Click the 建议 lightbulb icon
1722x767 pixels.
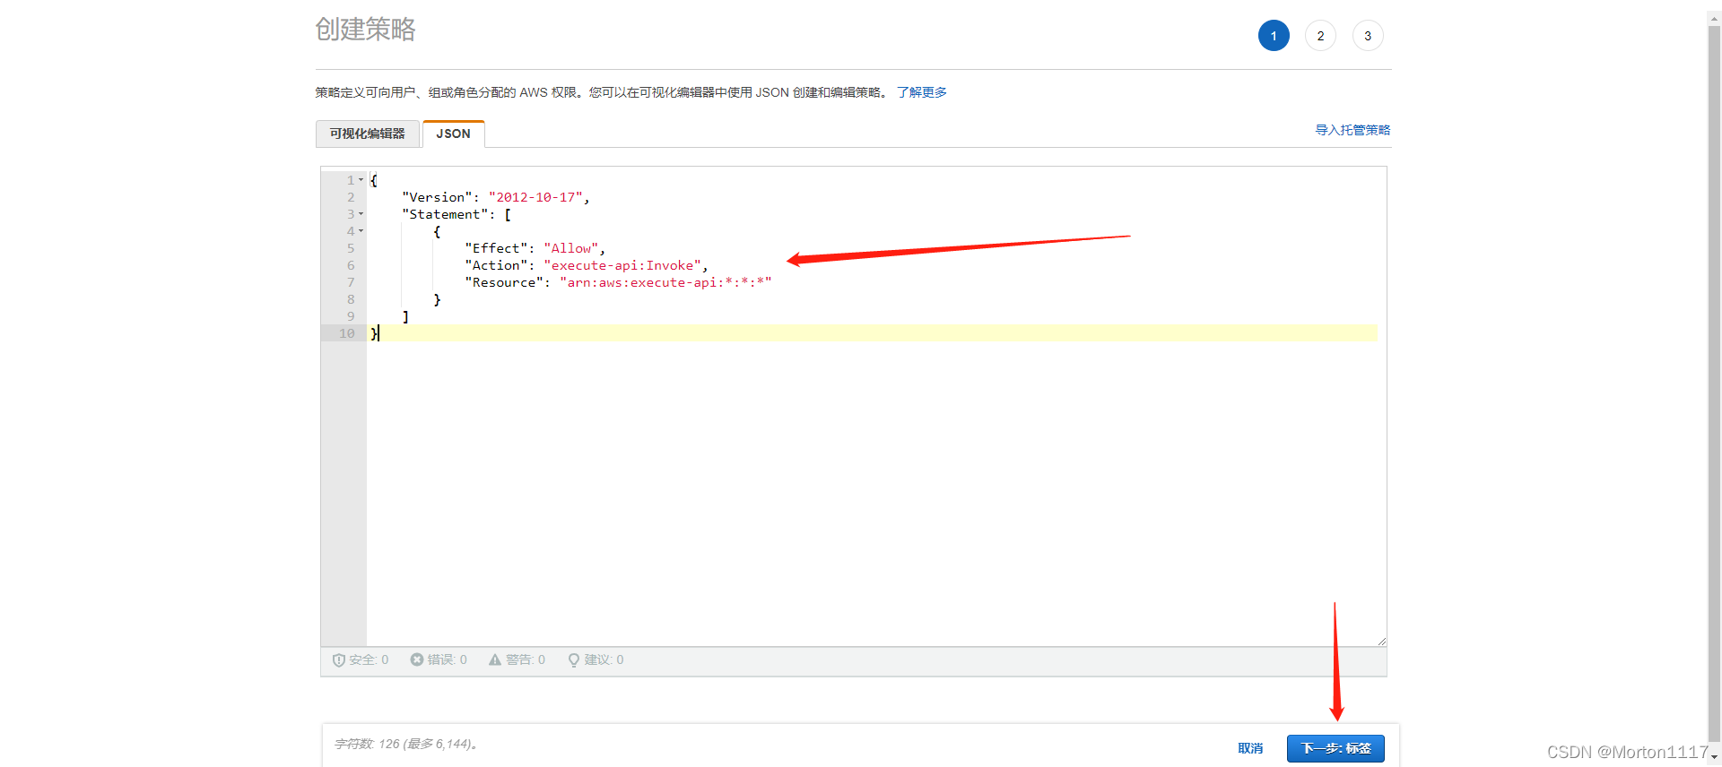coord(574,660)
